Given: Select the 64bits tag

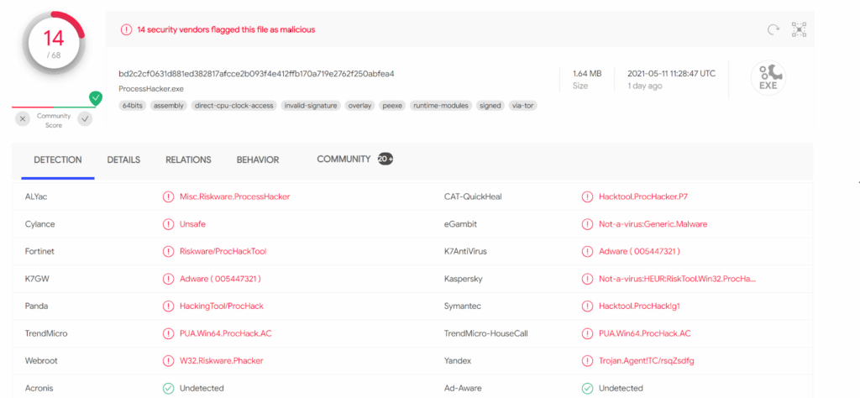Looking at the screenshot, I should [x=133, y=106].
